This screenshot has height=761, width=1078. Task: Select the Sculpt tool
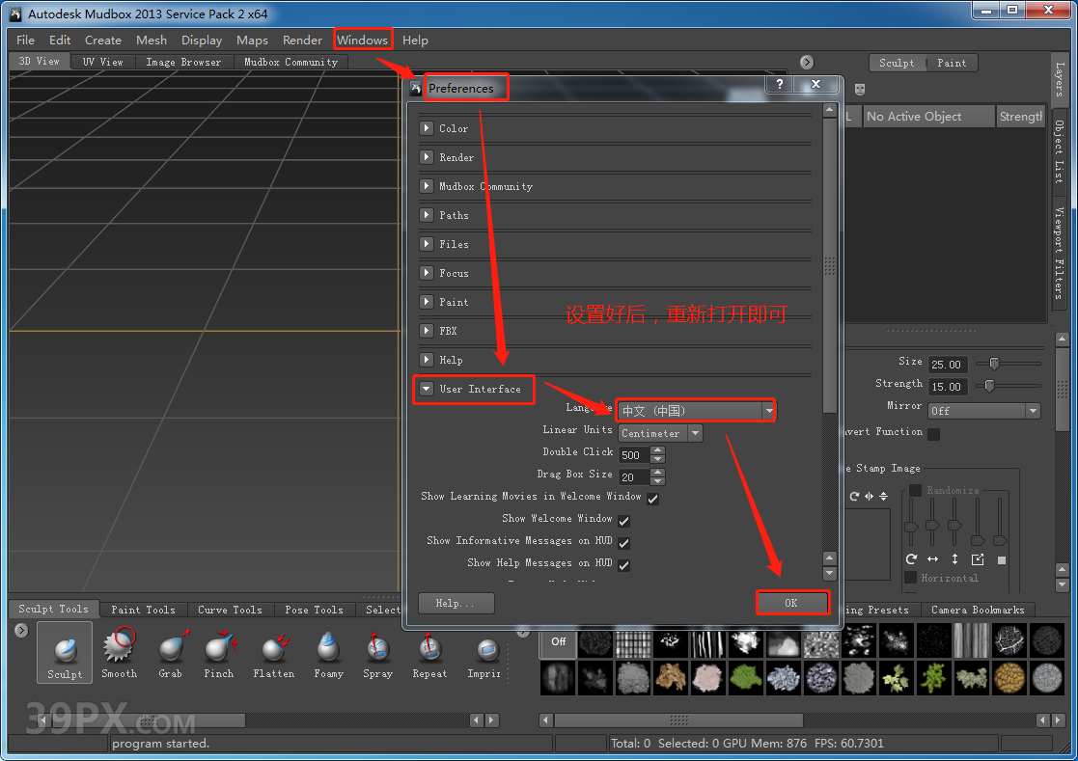(64, 652)
